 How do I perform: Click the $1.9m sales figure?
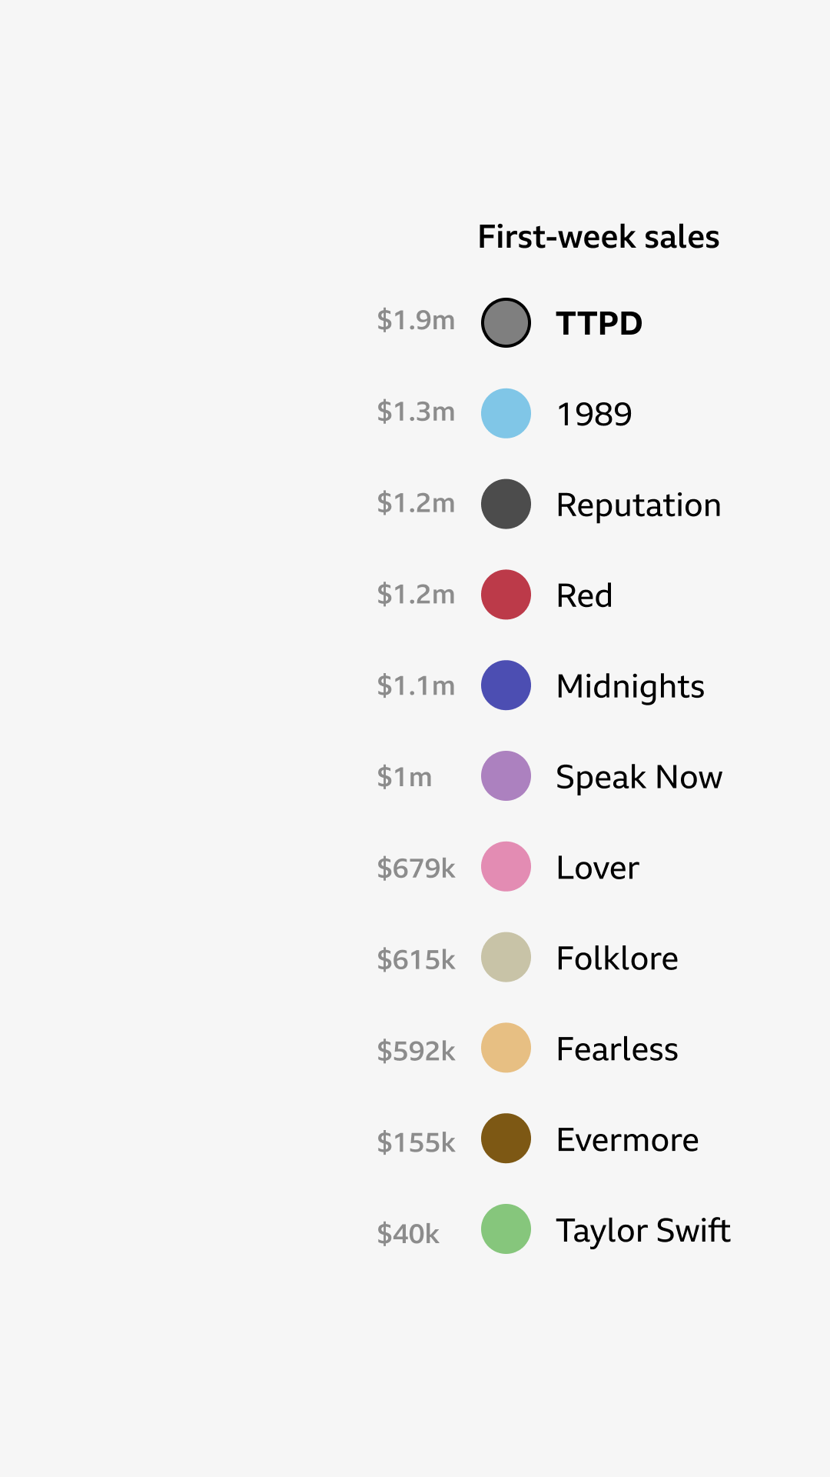point(416,320)
